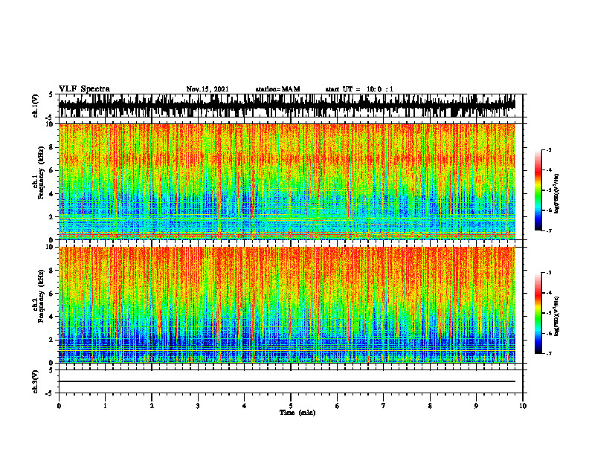The width and height of the screenshot is (589, 455).
Task: Click the "-3" label on ch.1 color scale
Action: (548, 149)
